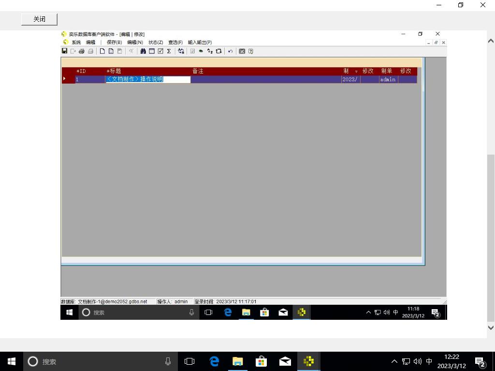The height and width of the screenshot is (371, 495).
Task: Click the help question mark toolbar icon
Action: pyautogui.click(x=251, y=51)
